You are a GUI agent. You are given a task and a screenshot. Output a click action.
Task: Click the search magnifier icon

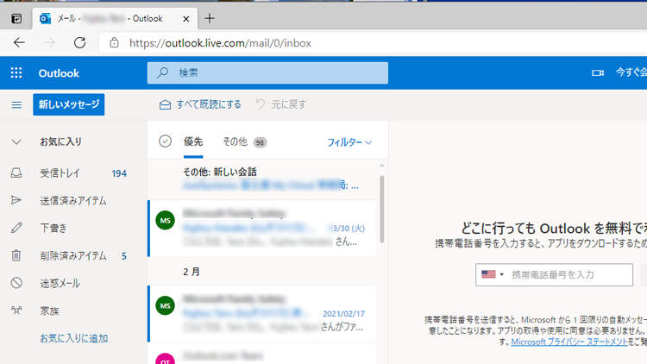[x=162, y=72]
